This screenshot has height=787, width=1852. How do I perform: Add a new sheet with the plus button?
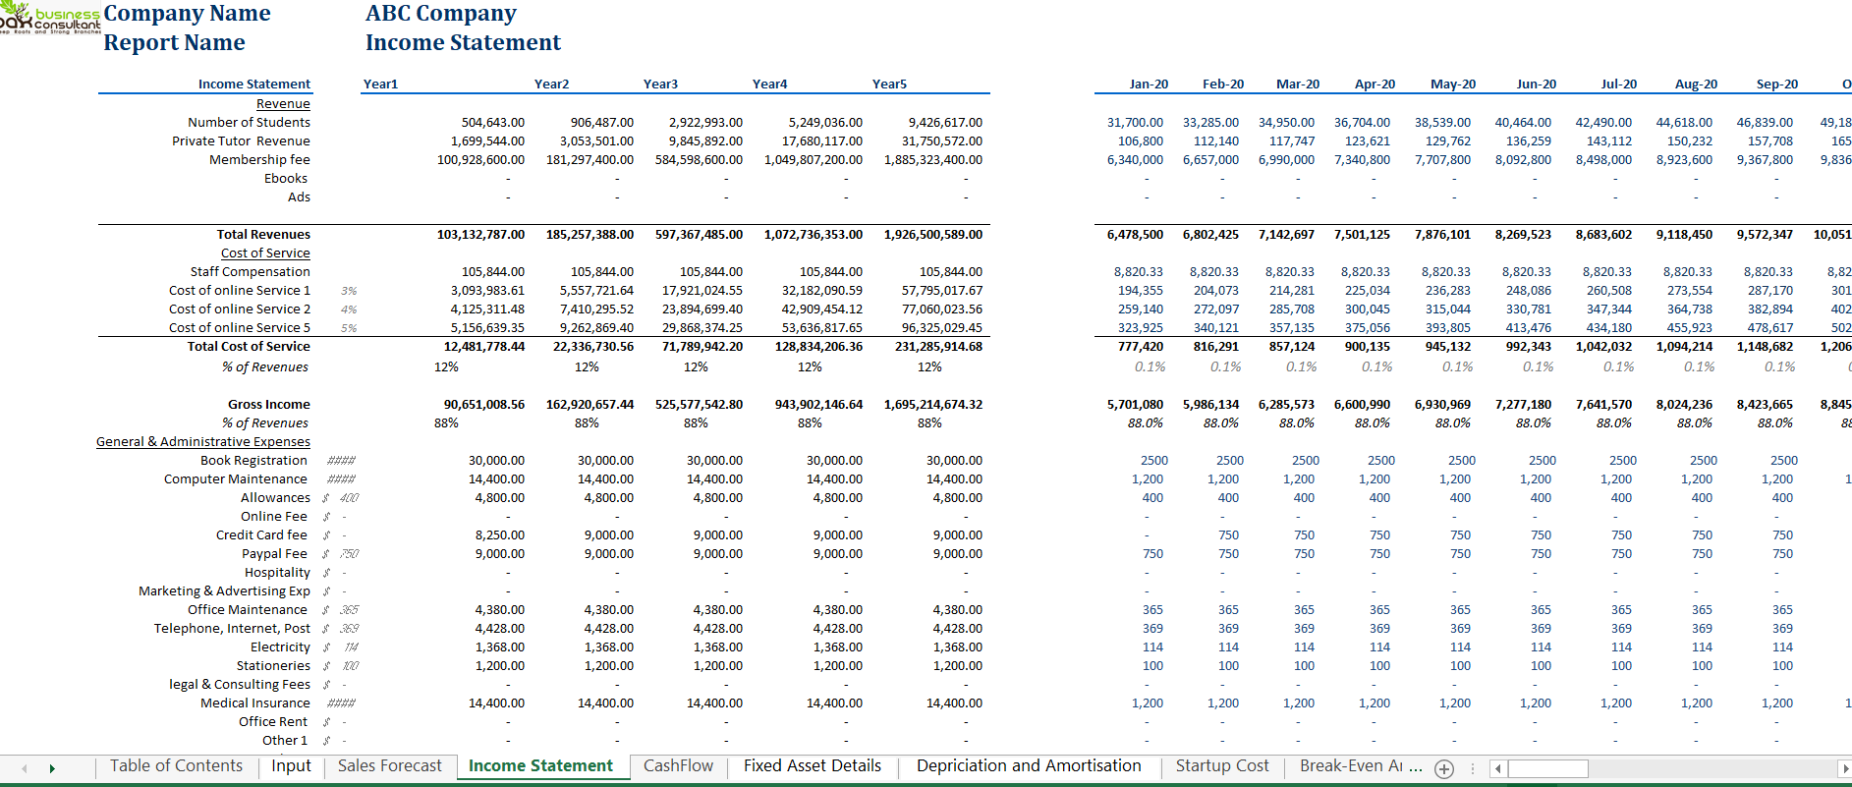1444,769
